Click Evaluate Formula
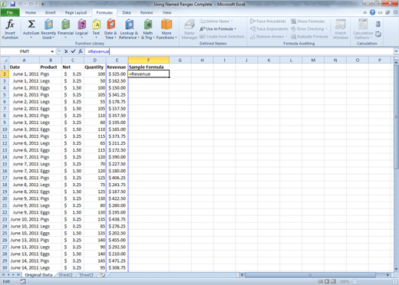 309,37
